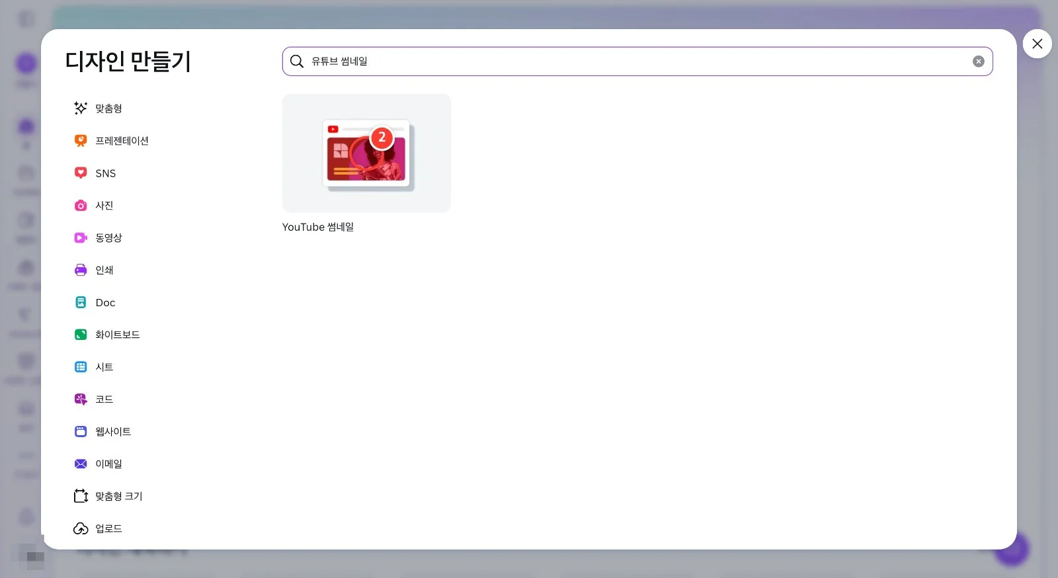Click the 시트 spreadsheet icon
The image size is (1058, 578).
click(x=81, y=366)
